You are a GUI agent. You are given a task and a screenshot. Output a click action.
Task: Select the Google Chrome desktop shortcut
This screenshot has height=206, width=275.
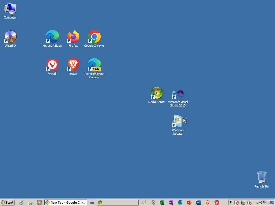click(94, 39)
